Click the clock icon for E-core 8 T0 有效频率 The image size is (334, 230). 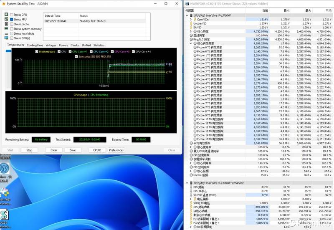[195, 111]
